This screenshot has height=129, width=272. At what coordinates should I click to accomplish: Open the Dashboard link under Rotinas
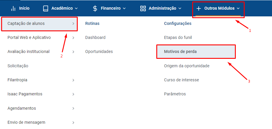pyautogui.click(x=95, y=37)
